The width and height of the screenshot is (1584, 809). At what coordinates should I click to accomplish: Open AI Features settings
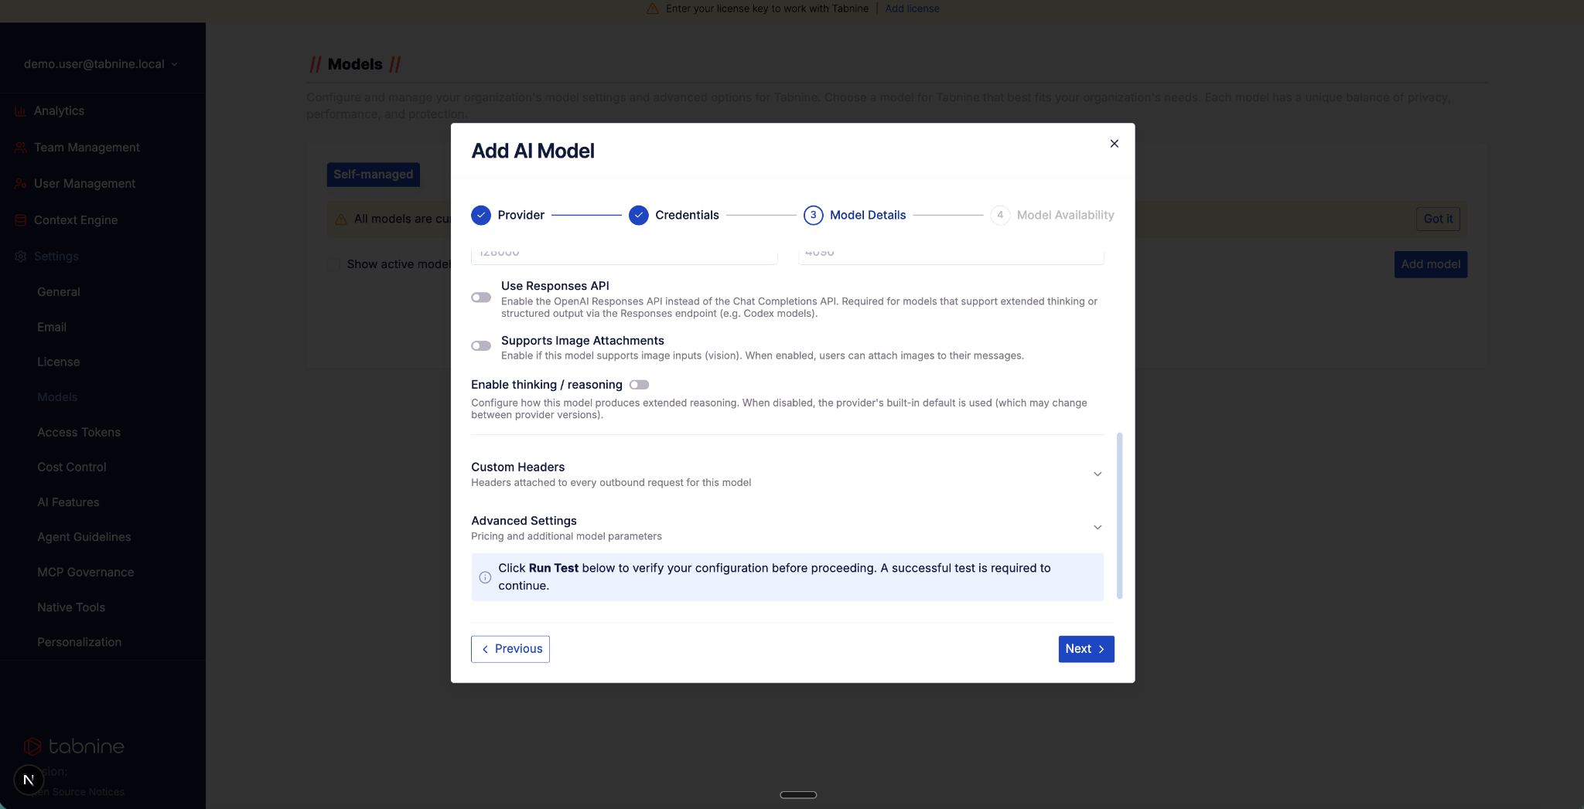click(68, 502)
